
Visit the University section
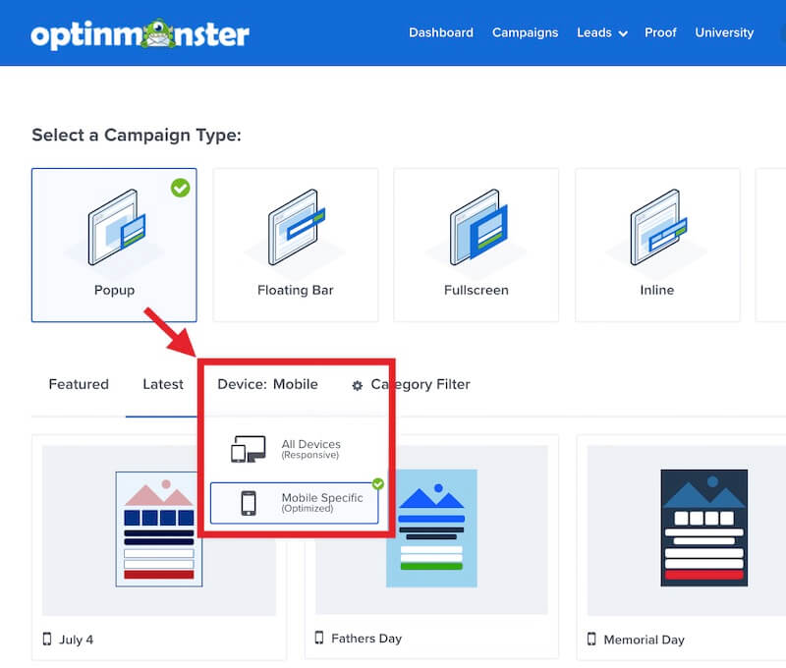[724, 32]
